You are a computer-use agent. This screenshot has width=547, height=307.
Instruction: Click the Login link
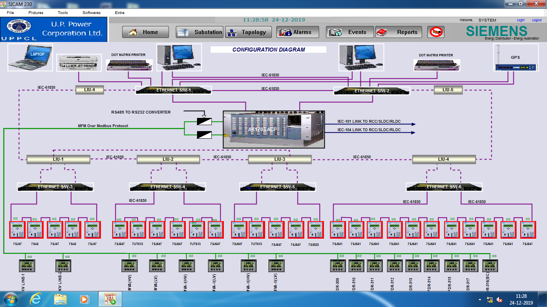[x=521, y=20]
